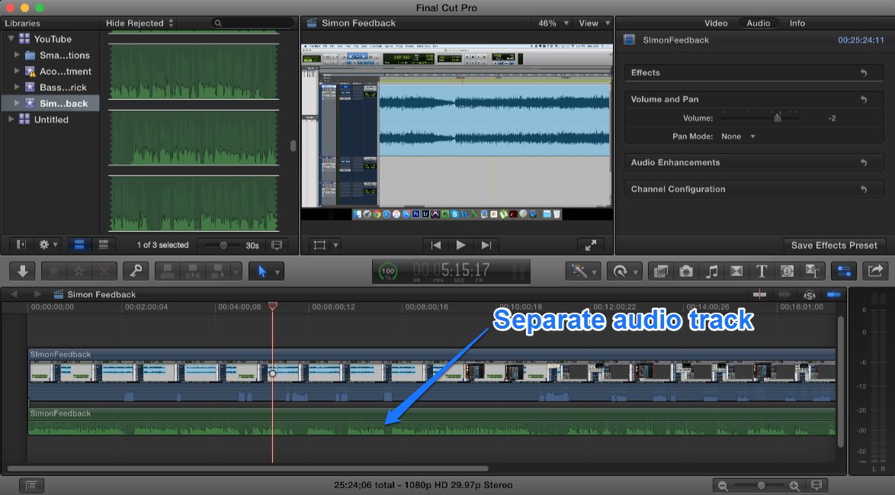The image size is (895, 495).
Task: Switch to the Info inspector tab
Action: pyautogui.click(x=797, y=24)
